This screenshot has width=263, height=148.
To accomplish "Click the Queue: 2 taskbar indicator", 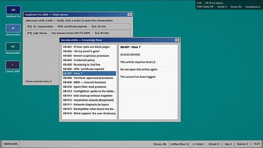I will tap(242, 144).
